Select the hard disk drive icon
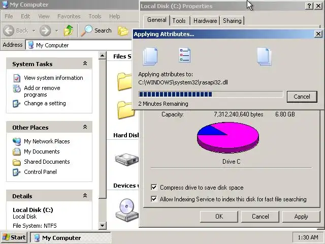 (x=127, y=159)
